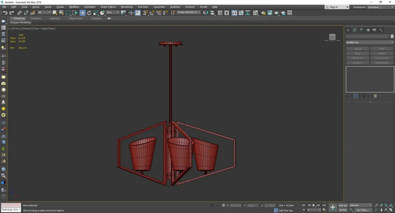Click the Rotate tool icon

[89, 13]
